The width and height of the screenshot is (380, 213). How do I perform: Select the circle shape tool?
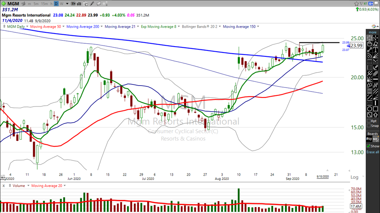point(369,109)
